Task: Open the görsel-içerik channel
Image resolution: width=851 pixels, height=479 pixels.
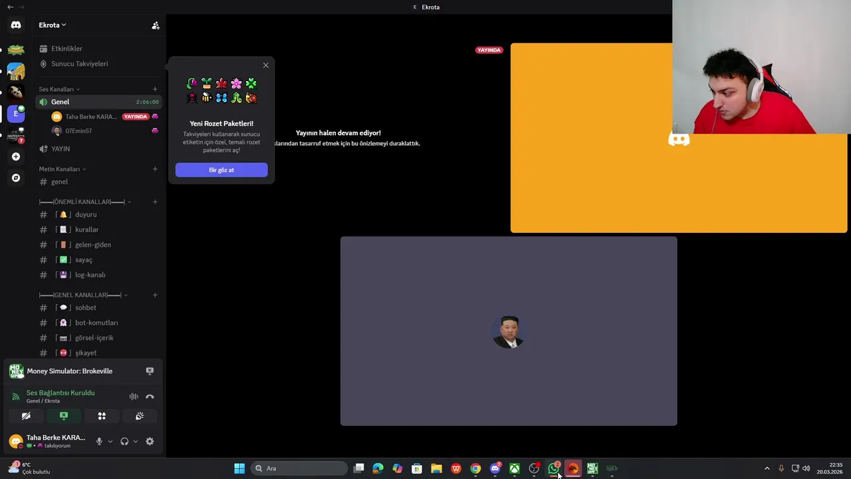Action: 98,338
